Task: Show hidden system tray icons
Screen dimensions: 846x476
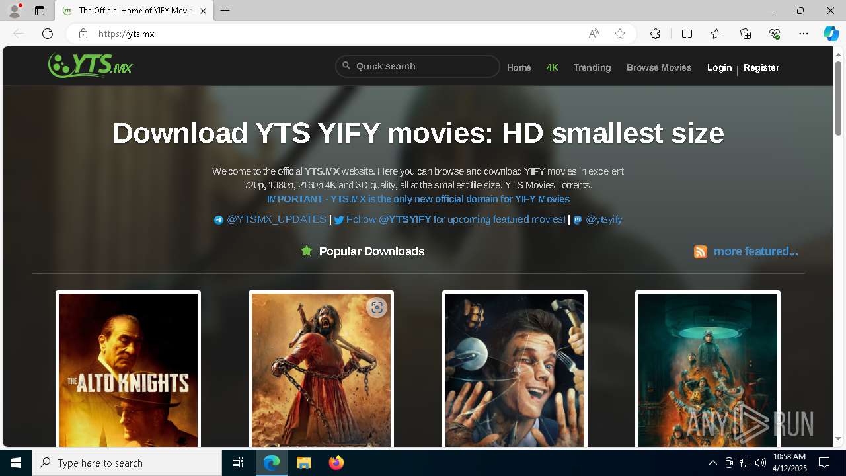Action: pyautogui.click(x=712, y=463)
